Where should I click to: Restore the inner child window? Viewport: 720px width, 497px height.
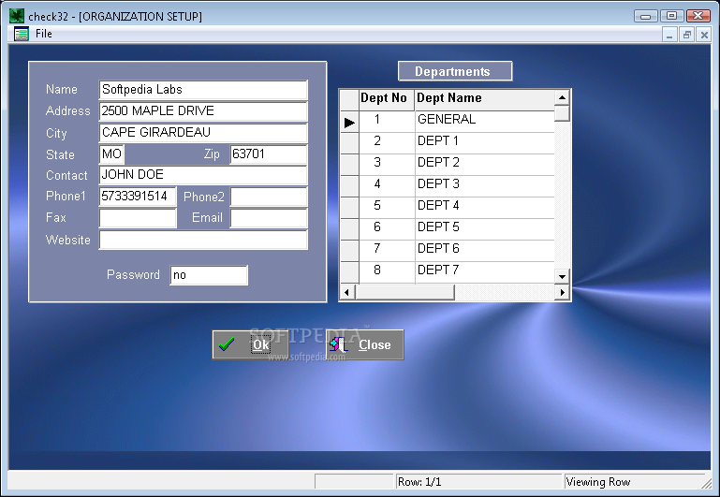point(687,35)
